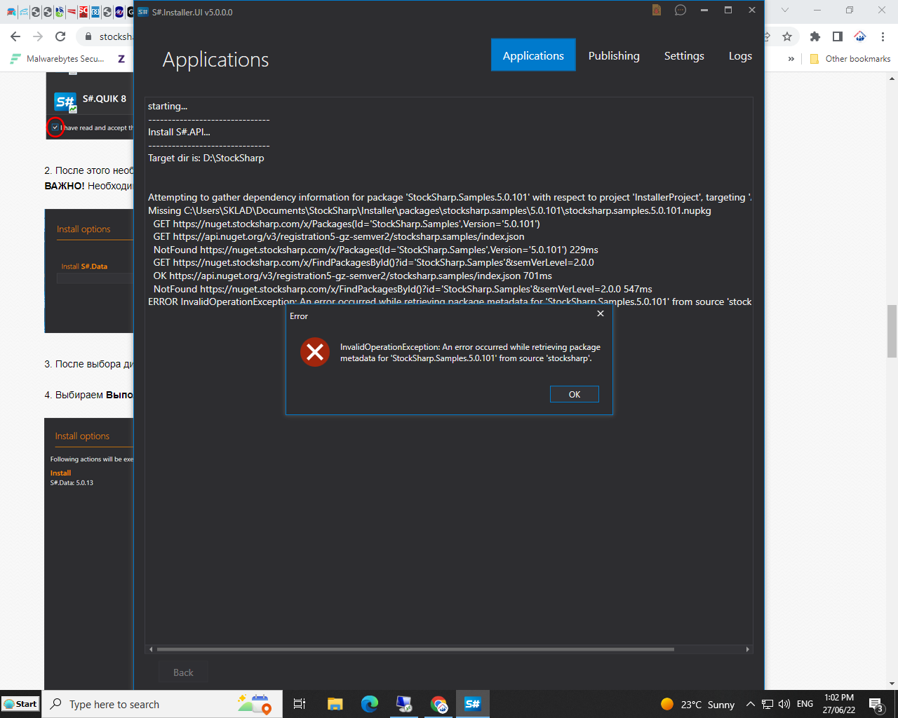Click the 'Install S#.API...' log line
The width and height of the screenshot is (898, 718).
[179, 132]
